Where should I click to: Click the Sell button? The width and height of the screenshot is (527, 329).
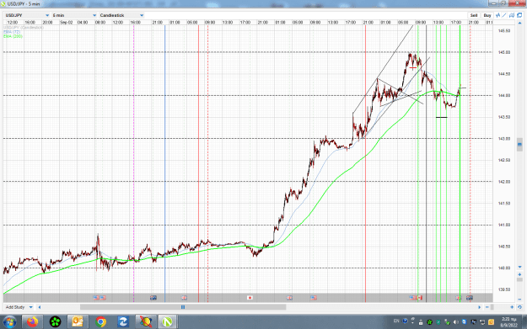pyautogui.click(x=474, y=15)
